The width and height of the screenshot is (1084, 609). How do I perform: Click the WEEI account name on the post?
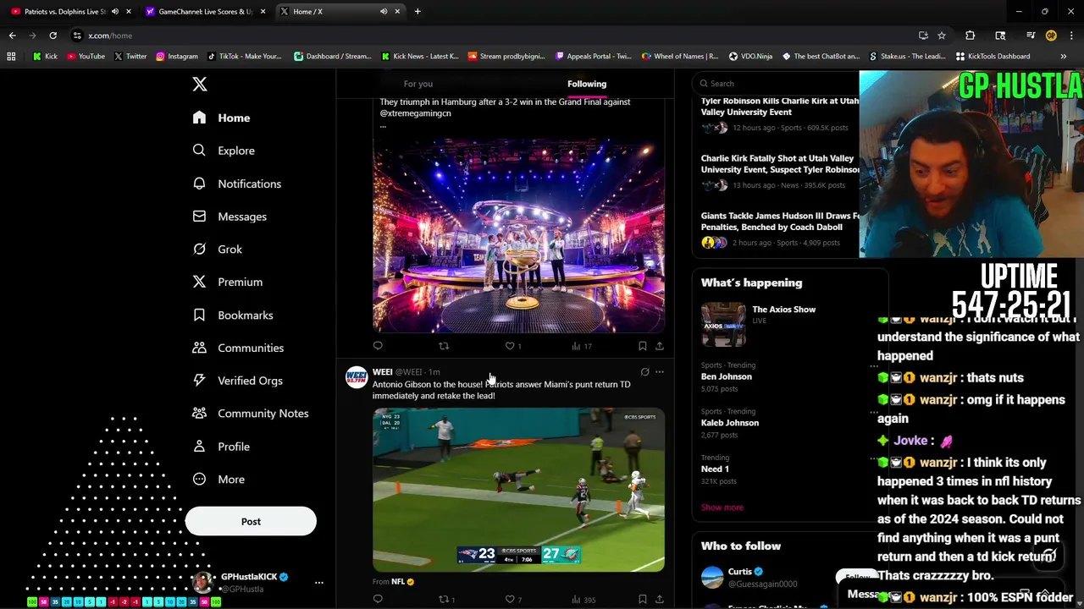(x=383, y=372)
